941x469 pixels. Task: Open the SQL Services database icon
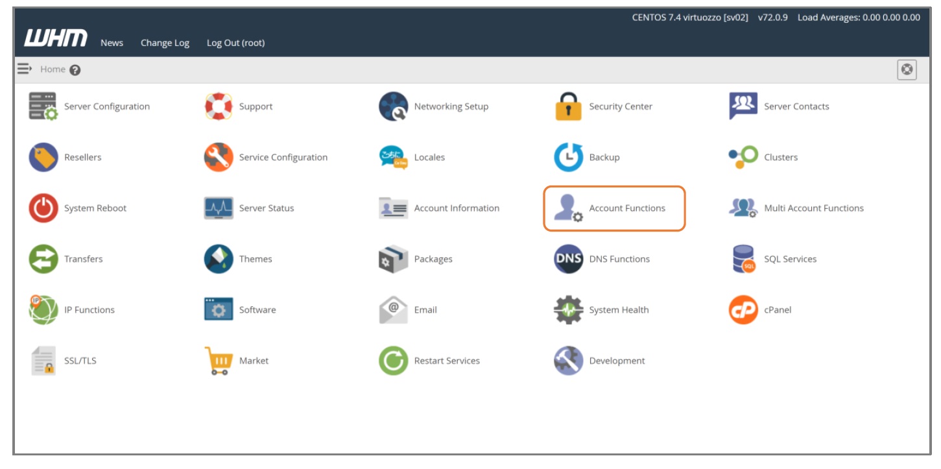click(743, 259)
